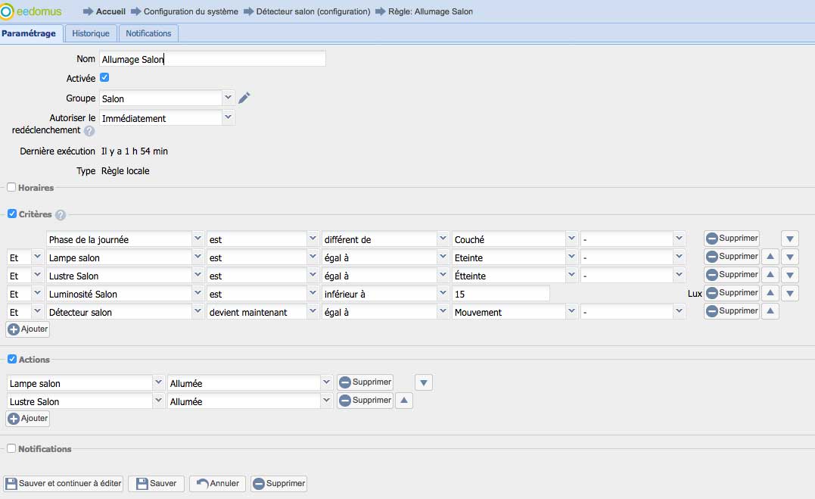The width and height of the screenshot is (815, 499).
Task: Open Lampe salon action device dropdown
Action: [158, 383]
